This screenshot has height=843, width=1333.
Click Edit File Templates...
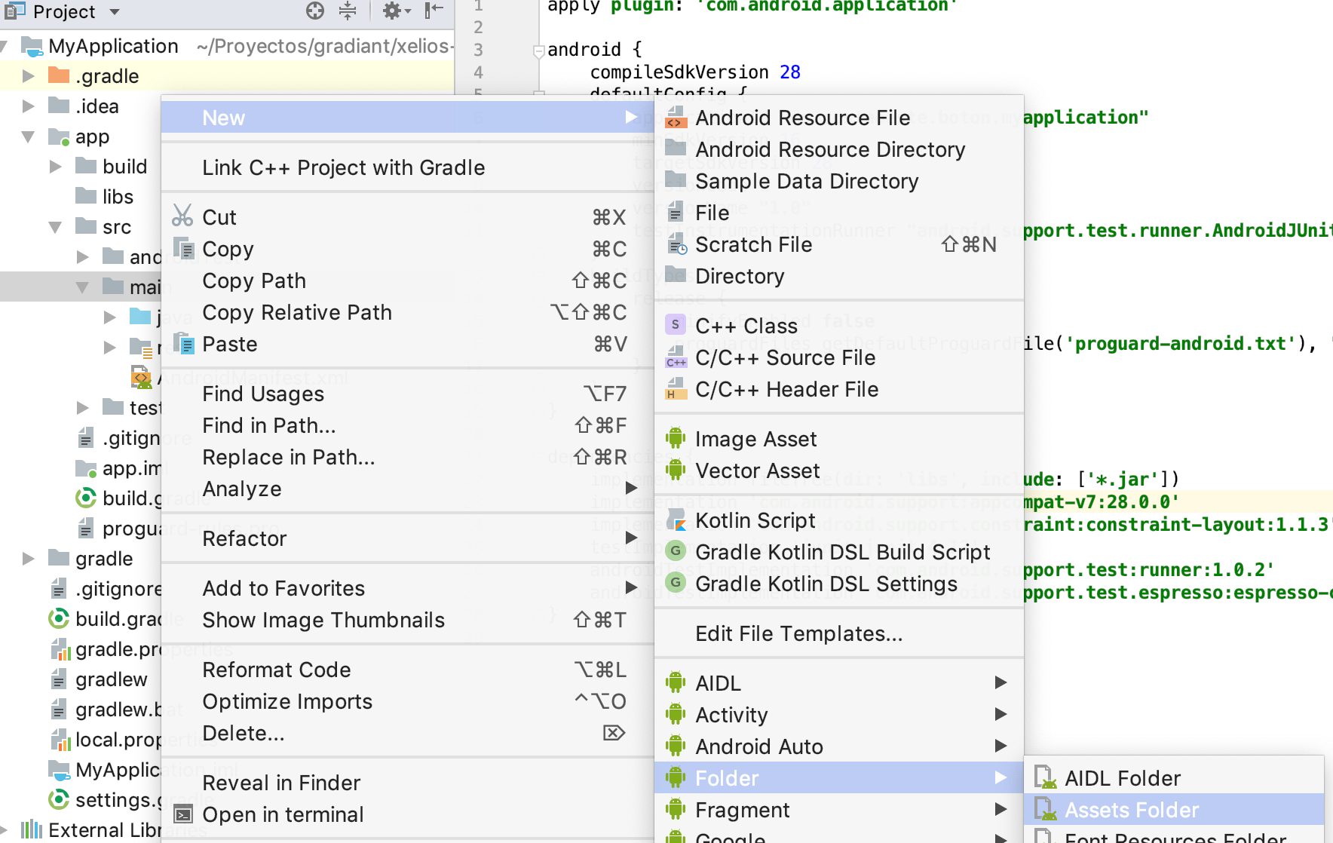click(x=798, y=633)
